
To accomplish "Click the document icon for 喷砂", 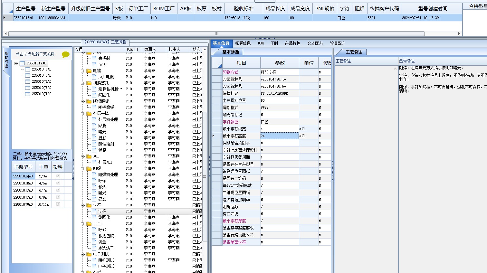I will click(94, 230).
